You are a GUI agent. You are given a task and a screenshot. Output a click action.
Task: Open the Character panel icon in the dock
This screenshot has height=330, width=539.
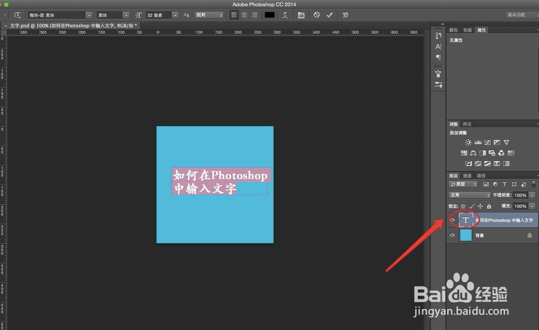438,47
